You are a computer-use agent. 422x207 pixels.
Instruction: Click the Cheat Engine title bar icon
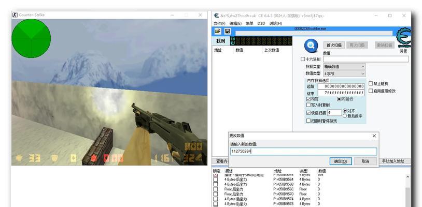[216, 16]
